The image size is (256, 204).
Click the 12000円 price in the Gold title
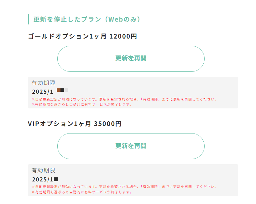(123, 36)
